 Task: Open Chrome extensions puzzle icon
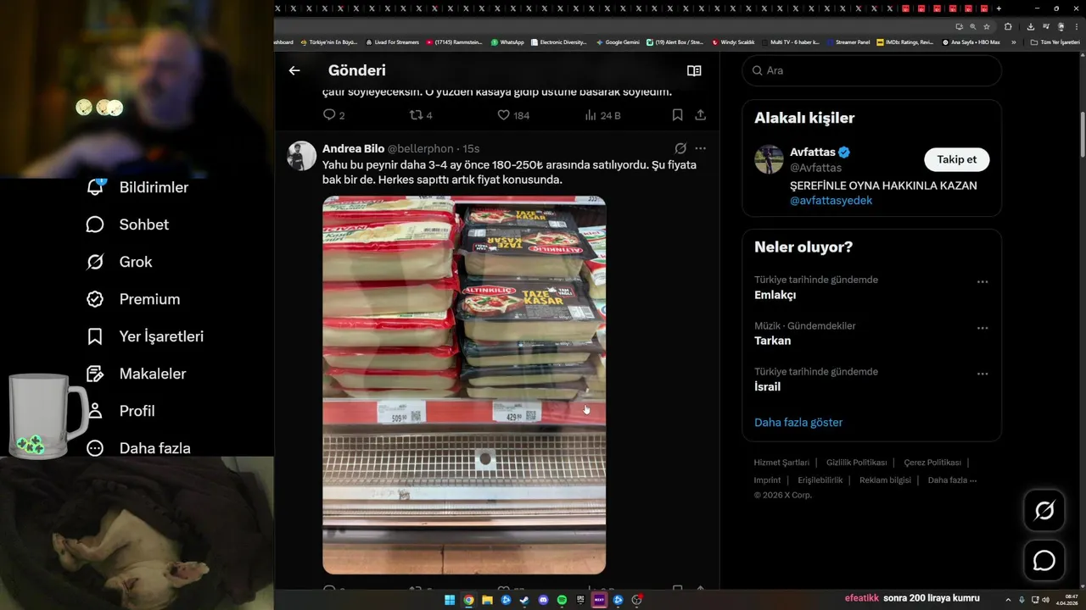[1008, 26]
